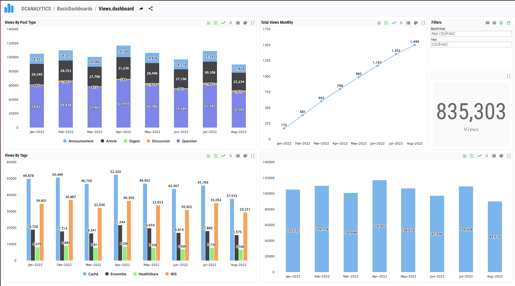The height and width of the screenshot is (286, 515).
Task: Open MonthYear filter showing 'Not СЕЙЧАС'
Action: tap(471, 34)
